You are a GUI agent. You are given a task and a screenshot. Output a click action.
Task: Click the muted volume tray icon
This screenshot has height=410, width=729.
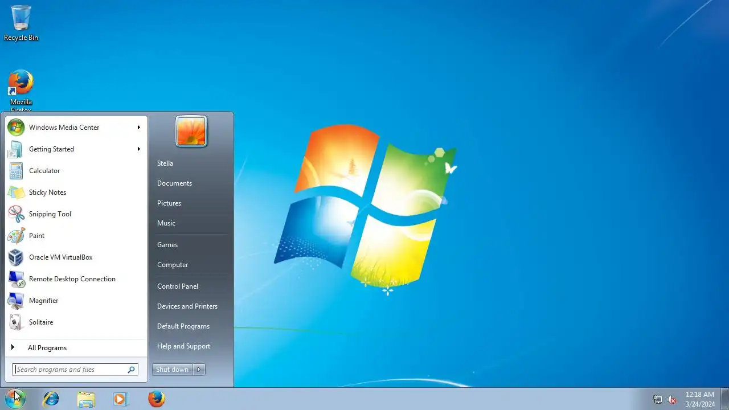672,399
